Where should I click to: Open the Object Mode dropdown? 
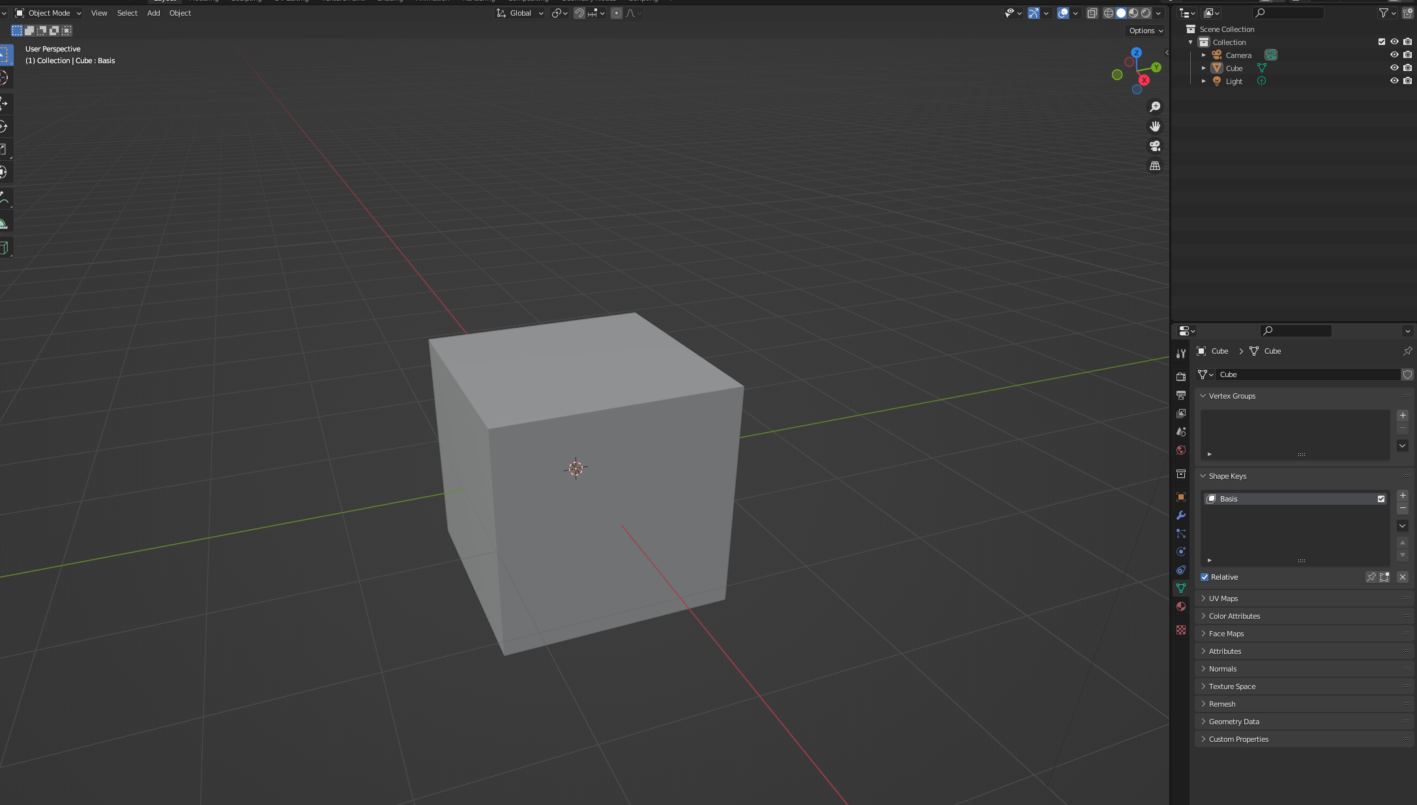tap(47, 12)
